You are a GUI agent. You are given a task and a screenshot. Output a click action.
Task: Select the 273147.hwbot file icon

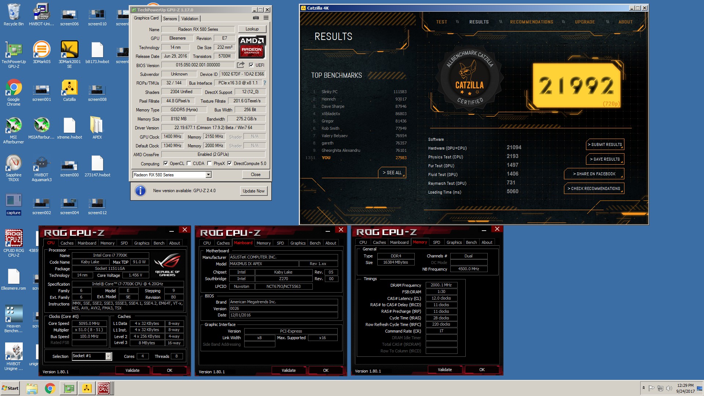pos(97,166)
